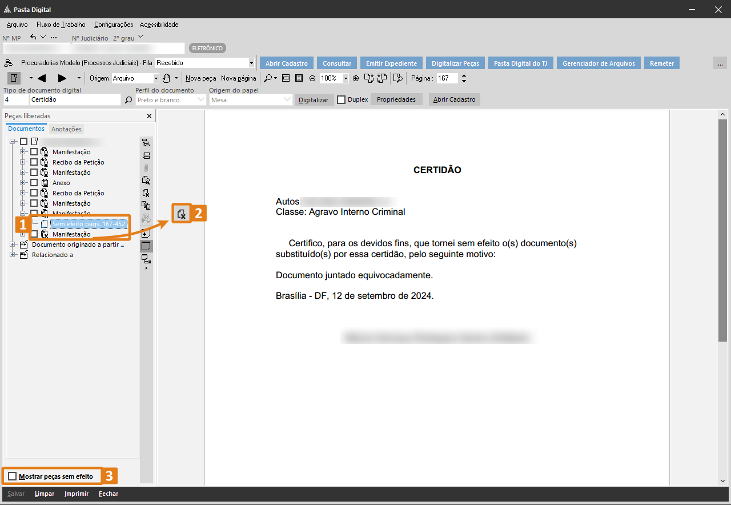Click the sticky note icon in side toolbar

click(x=146, y=246)
